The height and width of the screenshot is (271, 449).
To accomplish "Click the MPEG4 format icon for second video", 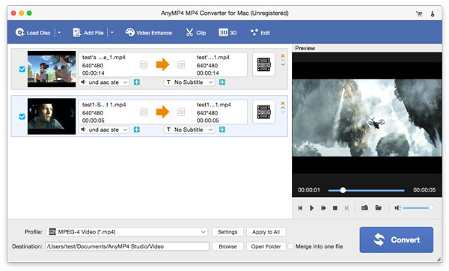I will pos(263,112).
